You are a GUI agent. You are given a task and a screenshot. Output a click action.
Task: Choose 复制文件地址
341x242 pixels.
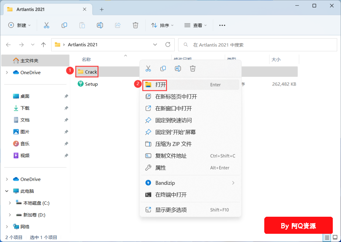(x=190, y=156)
